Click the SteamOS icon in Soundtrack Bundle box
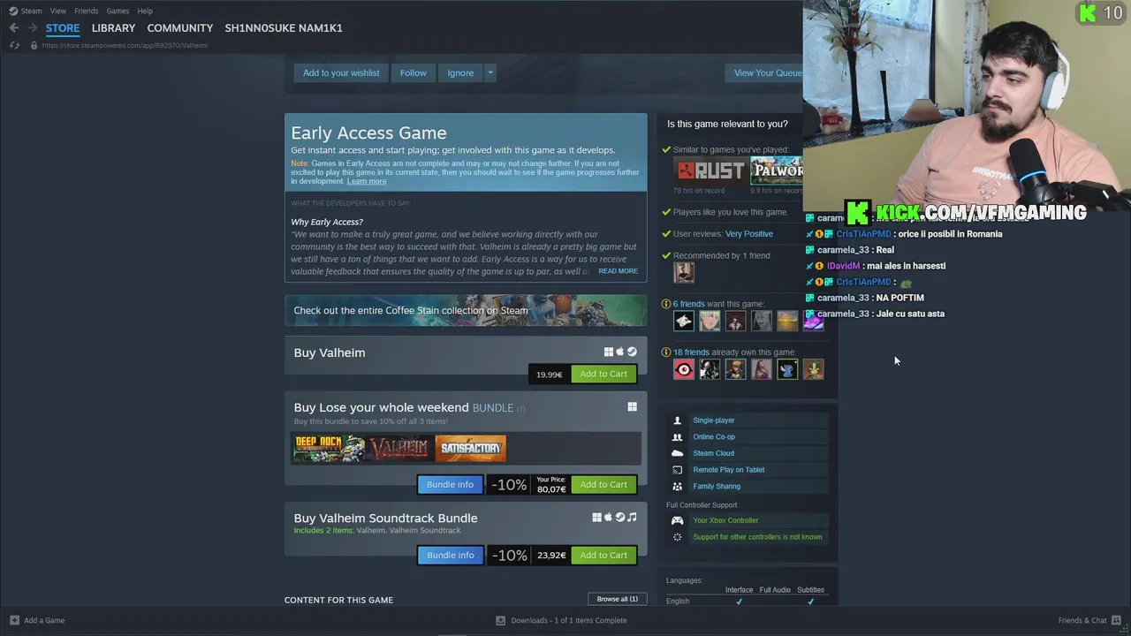Viewport: 1131px width, 636px height. pyautogui.click(x=620, y=517)
